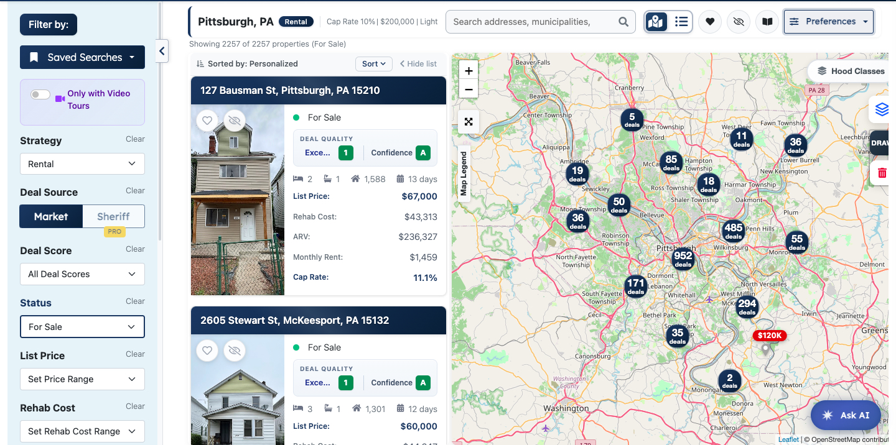Open Set Rehab Cost Range dropdown
896x445 pixels.
(82, 431)
